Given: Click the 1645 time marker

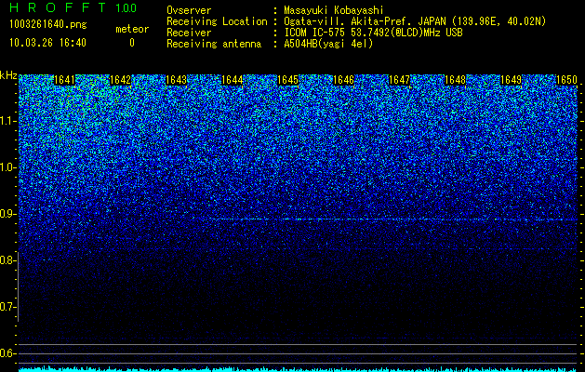Looking at the screenshot, I should [x=288, y=80].
